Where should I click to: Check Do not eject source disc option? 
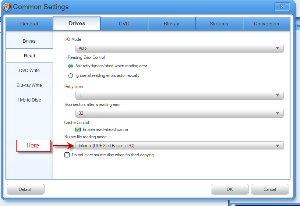[67, 155]
